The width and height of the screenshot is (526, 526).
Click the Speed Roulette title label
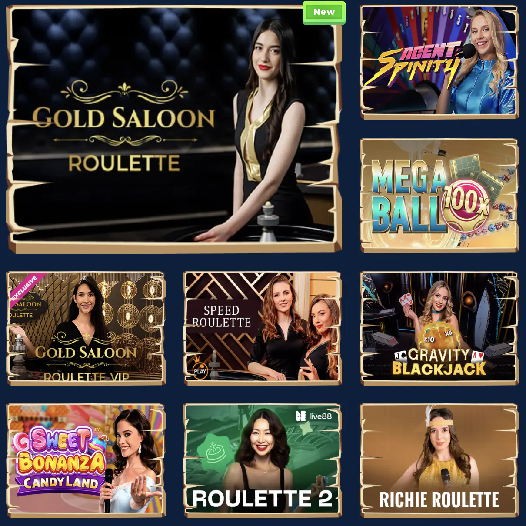(221, 316)
